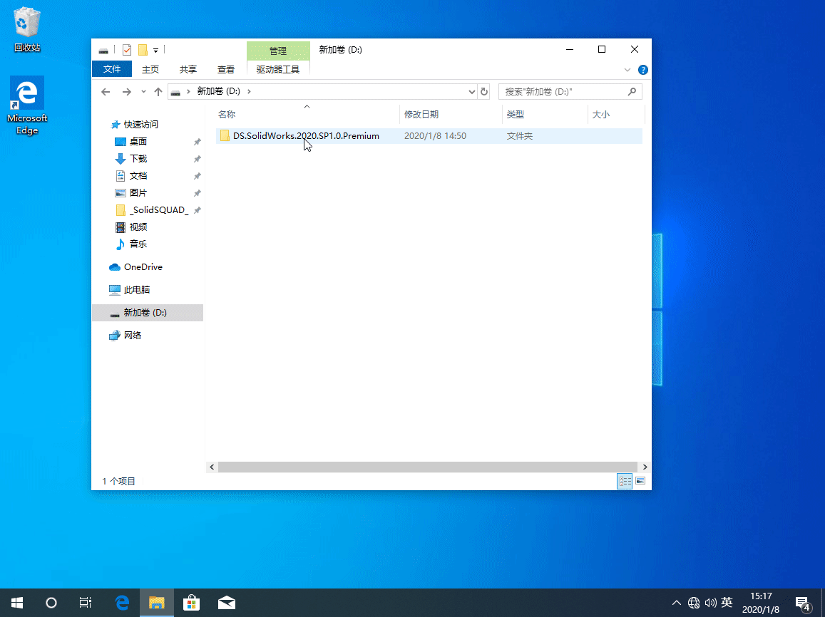This screenshot has height=617, width=825.
Task: Open the 驱动器工具 ribbon tab
Action: 278,69
